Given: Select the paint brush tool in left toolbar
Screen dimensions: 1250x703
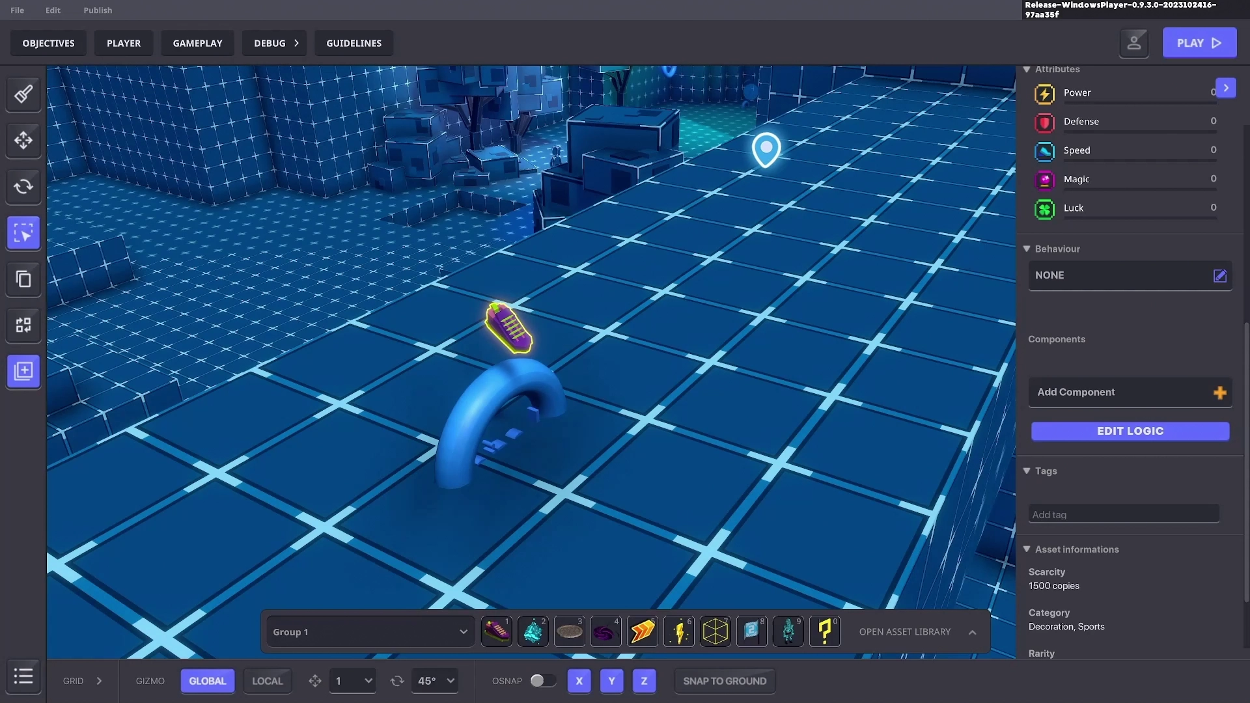Looking at the screenshot, I should coord(23,94).
